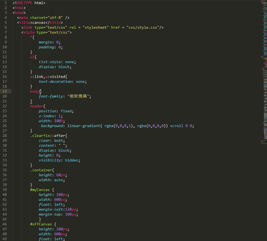Image resolution: width=267 pixels, height=241 pixels.
Task: Click the 'visibility' property
Action: pyautogui.click(x=50, y=160)
